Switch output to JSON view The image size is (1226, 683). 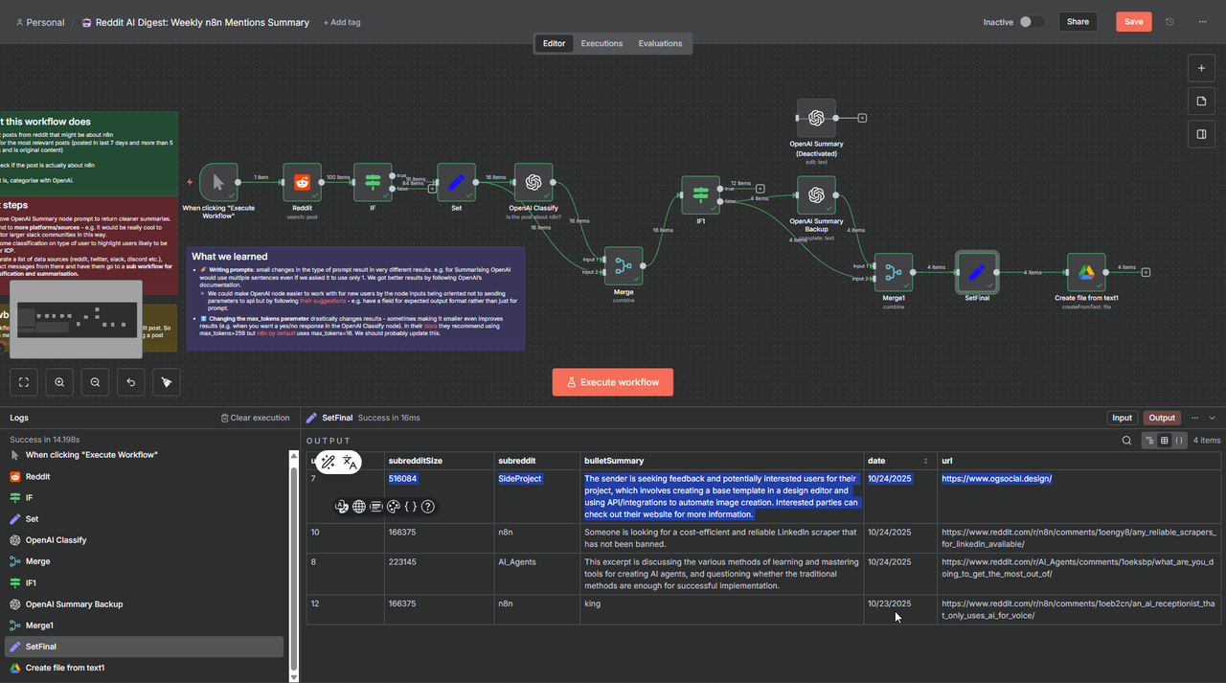point(1179,441)
